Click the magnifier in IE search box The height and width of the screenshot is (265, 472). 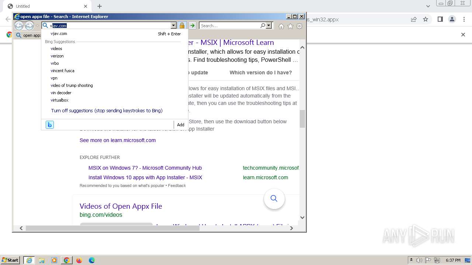click(x=263, y=25)
